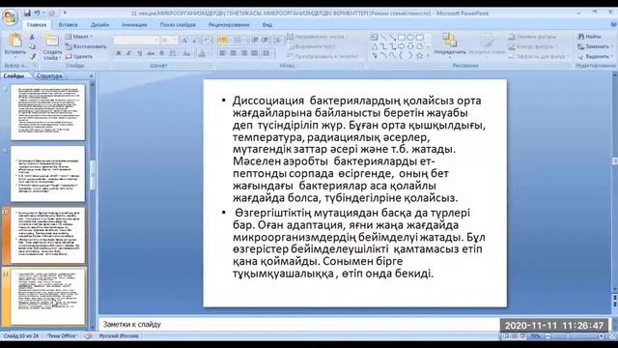618x348 pixels.
Task: Switch to the Дизайн ribbon tab
Action: [99, 24]
